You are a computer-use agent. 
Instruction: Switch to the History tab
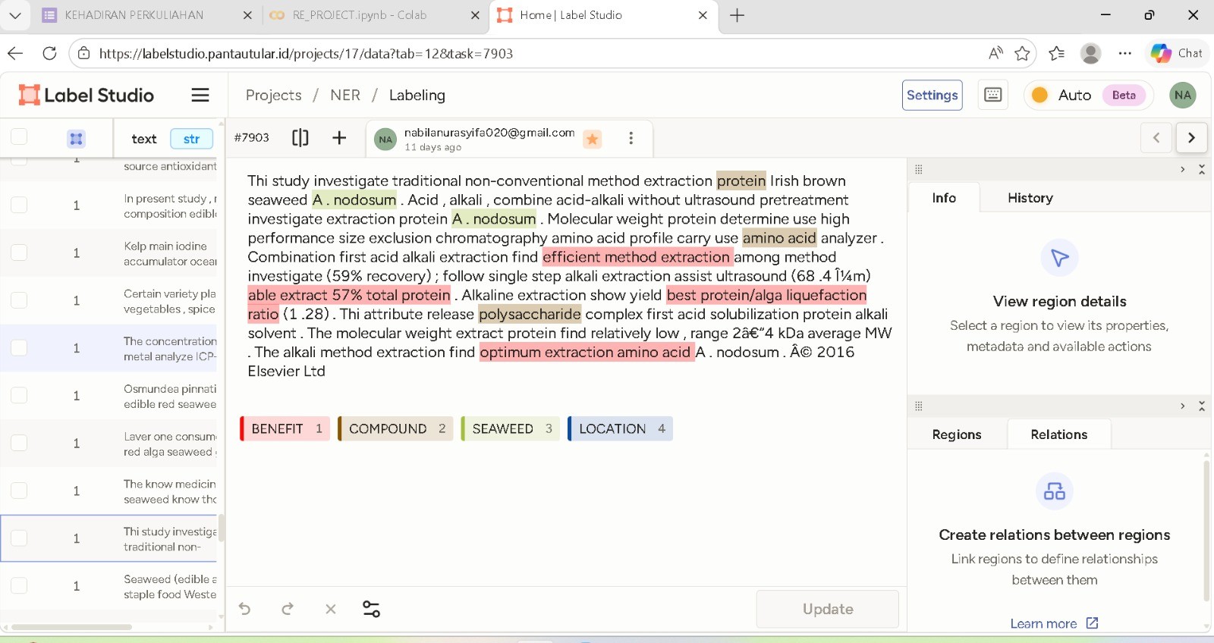tap(1030, 198)
